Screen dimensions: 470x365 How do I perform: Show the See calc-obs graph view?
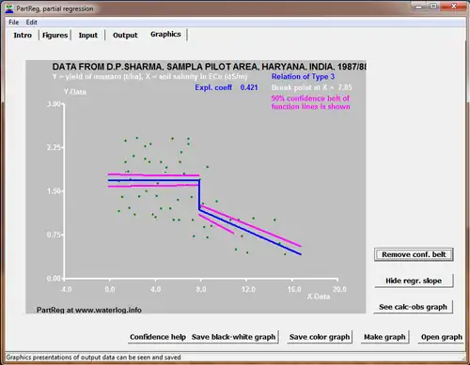pos(413,307)
